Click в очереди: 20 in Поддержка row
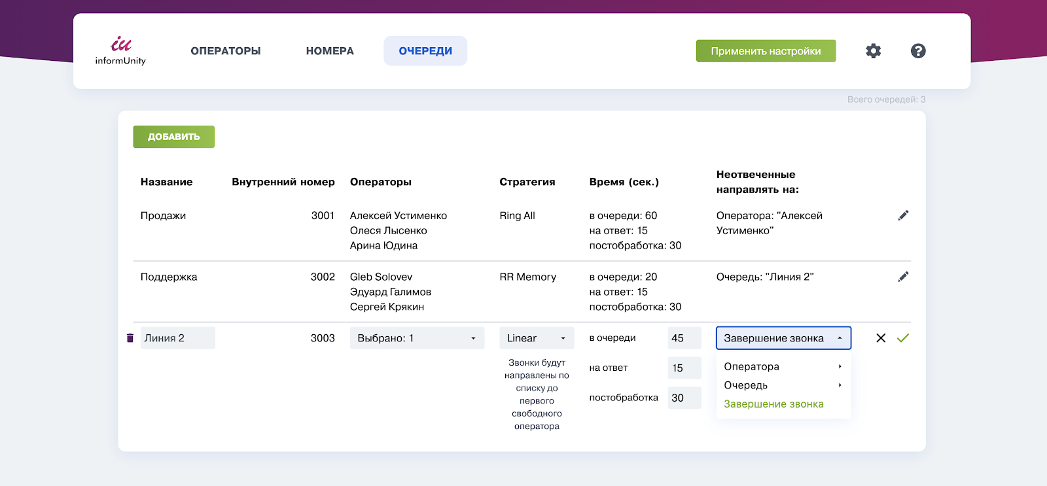 click(x=623, y=277)
